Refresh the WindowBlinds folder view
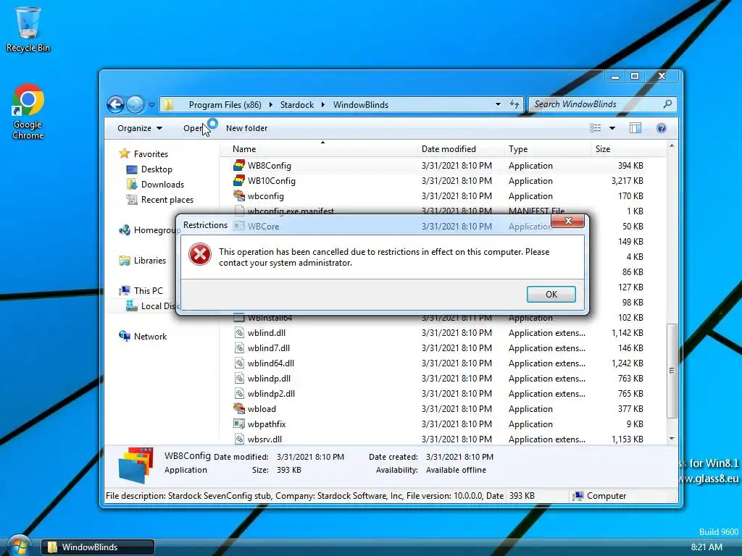The width and height of the screenshot is (742, 556). click(514, 104)
